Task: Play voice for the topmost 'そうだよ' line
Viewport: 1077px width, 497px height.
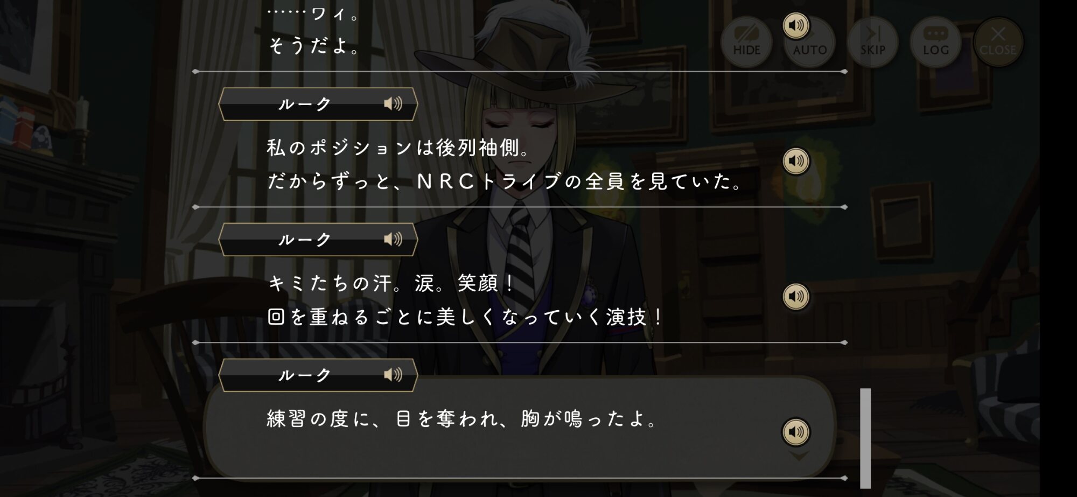Action: (x=796, y=25)
